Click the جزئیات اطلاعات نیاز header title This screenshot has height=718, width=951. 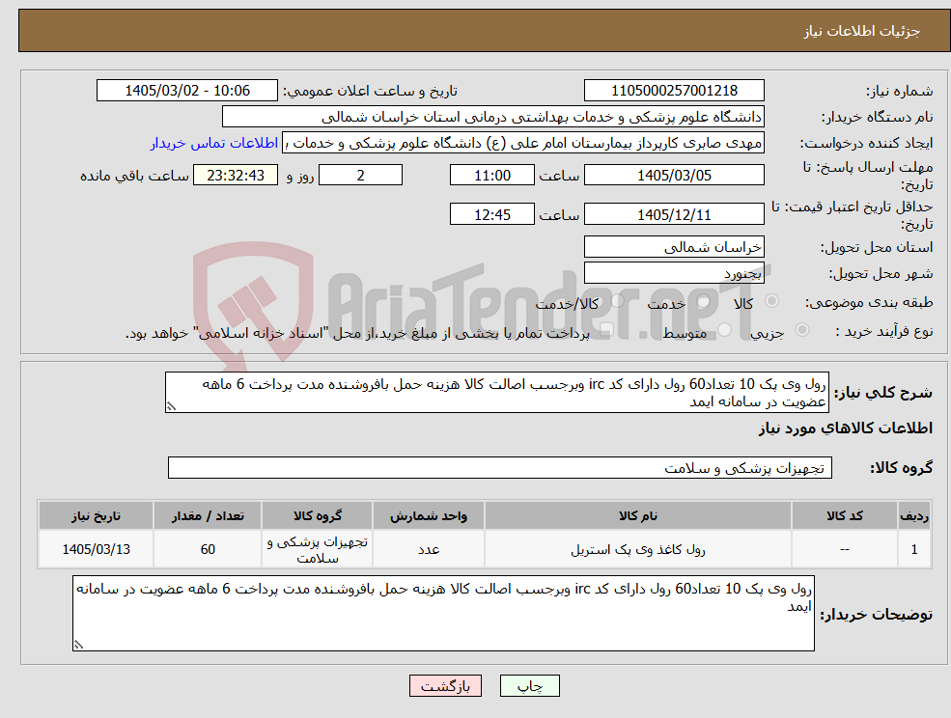(x=862, y=31)
